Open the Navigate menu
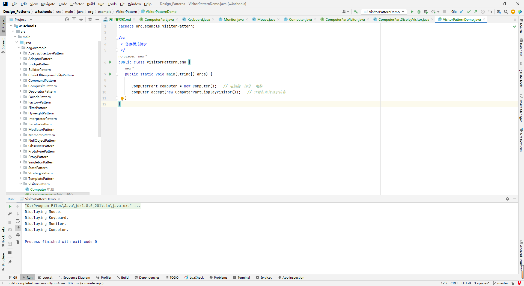This screenshot has width=524, height=286. click(48, 4)
